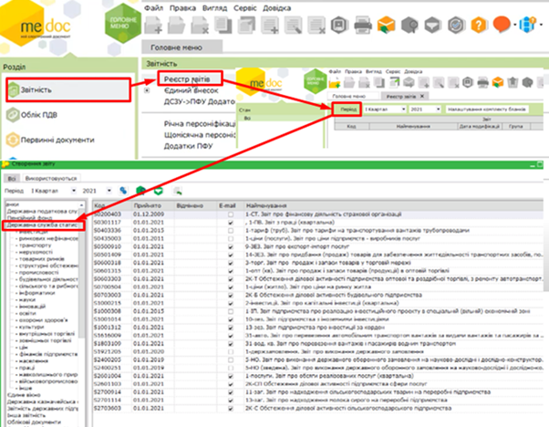Viewport: 549px width, 427px height.
Task: Tick the E-mail checkbox for row S0435003
Action: coord(231,238)
